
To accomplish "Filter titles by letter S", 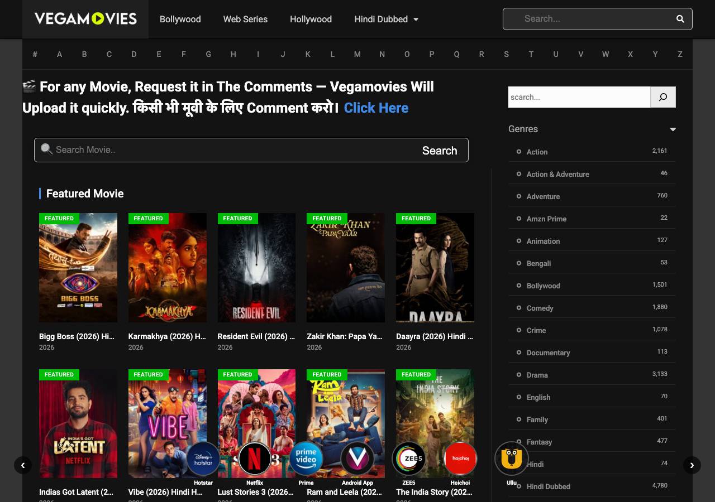I will pos(506,54).
